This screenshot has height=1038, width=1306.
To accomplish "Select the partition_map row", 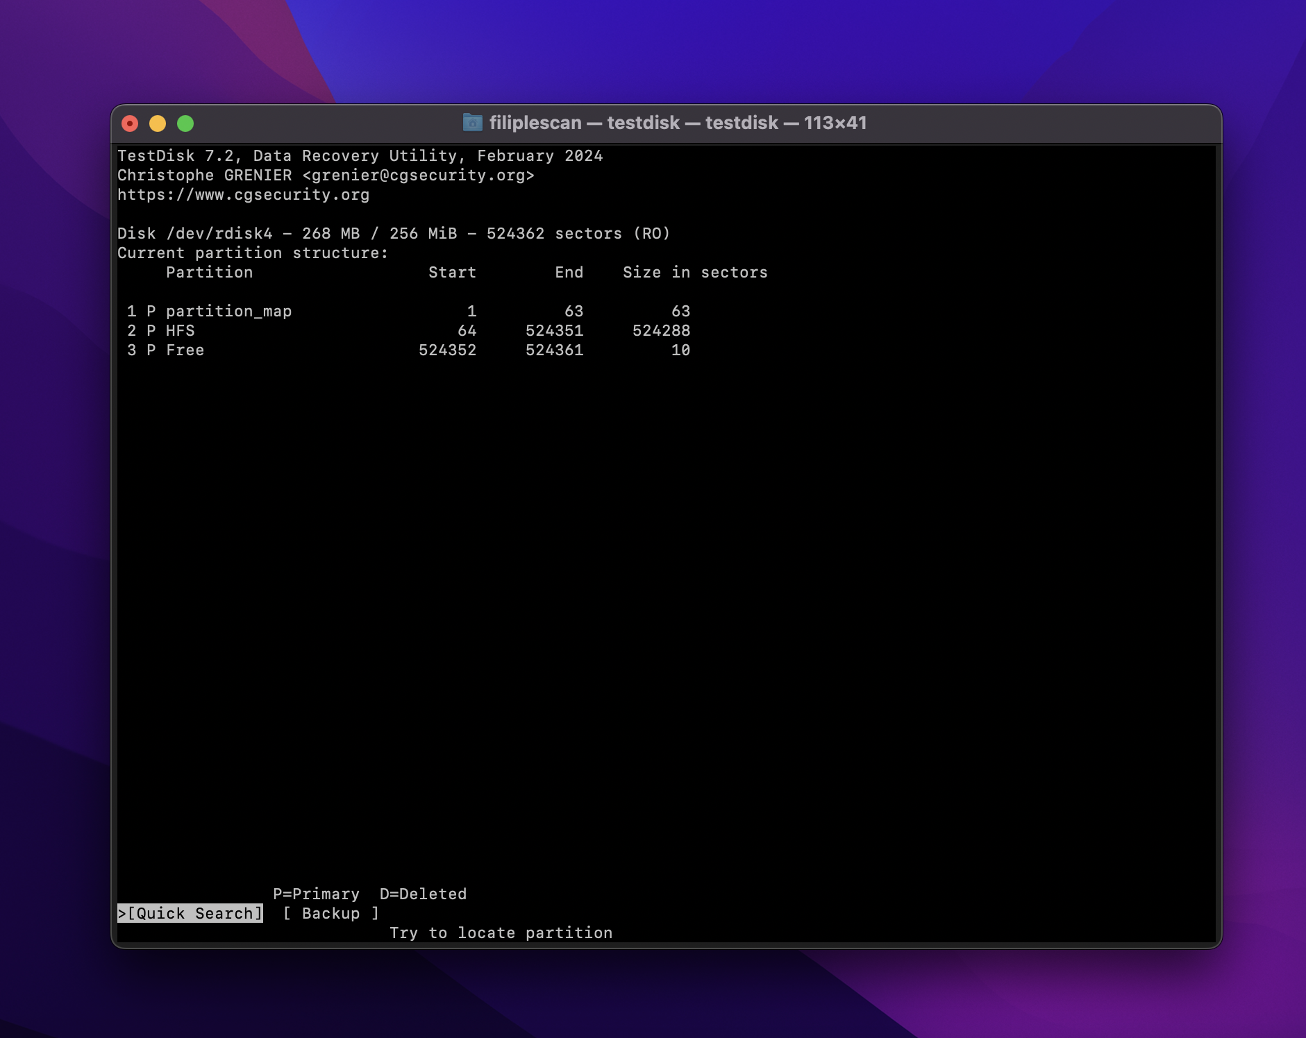I will [x=228, y=312].
